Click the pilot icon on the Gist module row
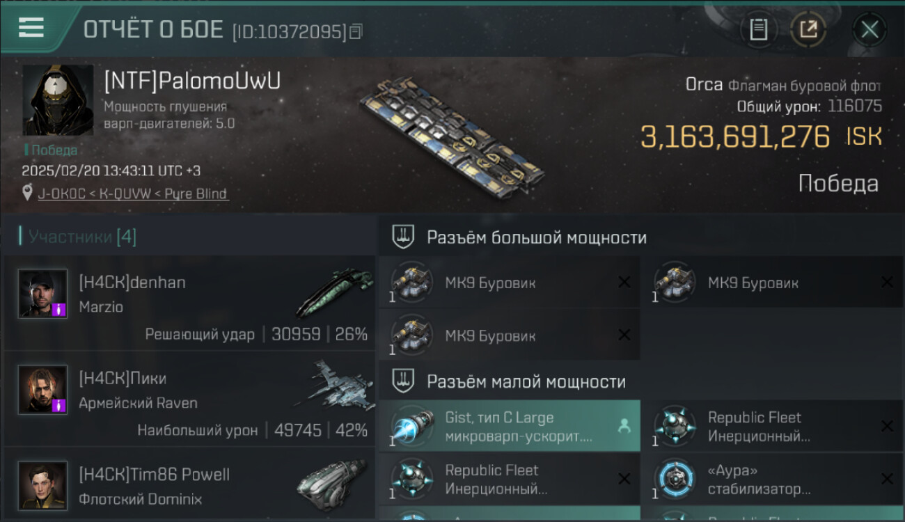 coord(624,427)
